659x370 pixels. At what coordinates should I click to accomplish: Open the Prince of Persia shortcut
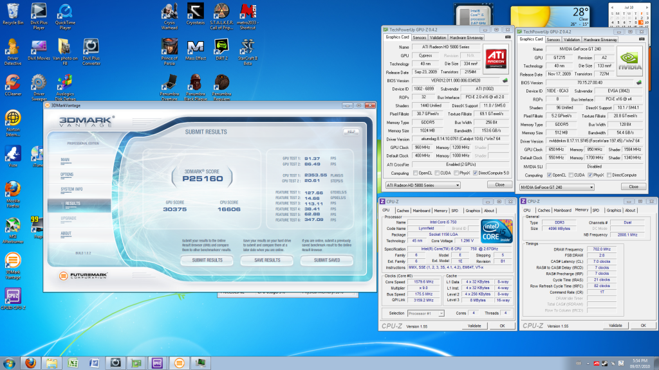pyautogui.click(x=169, y=53)
